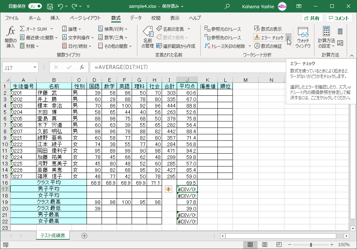
Task: Open More Functions (その他の関数)
Action: [x=115, y=46]
